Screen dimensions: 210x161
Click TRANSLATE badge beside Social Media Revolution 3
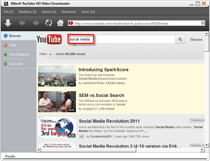pyautogui.click(x=197, y=145)
